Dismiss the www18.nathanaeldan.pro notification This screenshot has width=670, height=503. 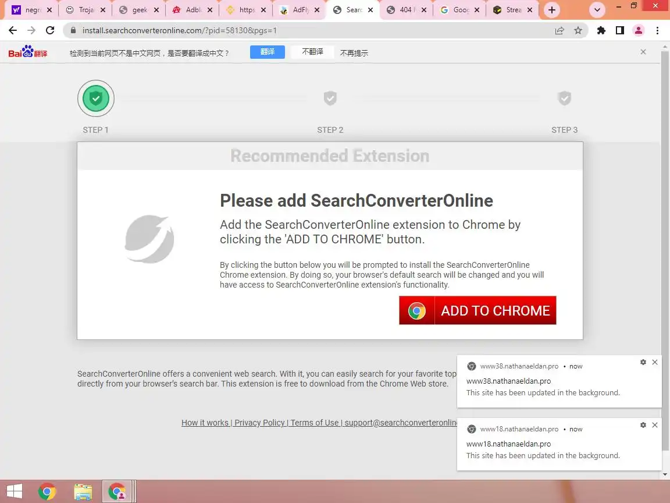click(x=655, y=425)
